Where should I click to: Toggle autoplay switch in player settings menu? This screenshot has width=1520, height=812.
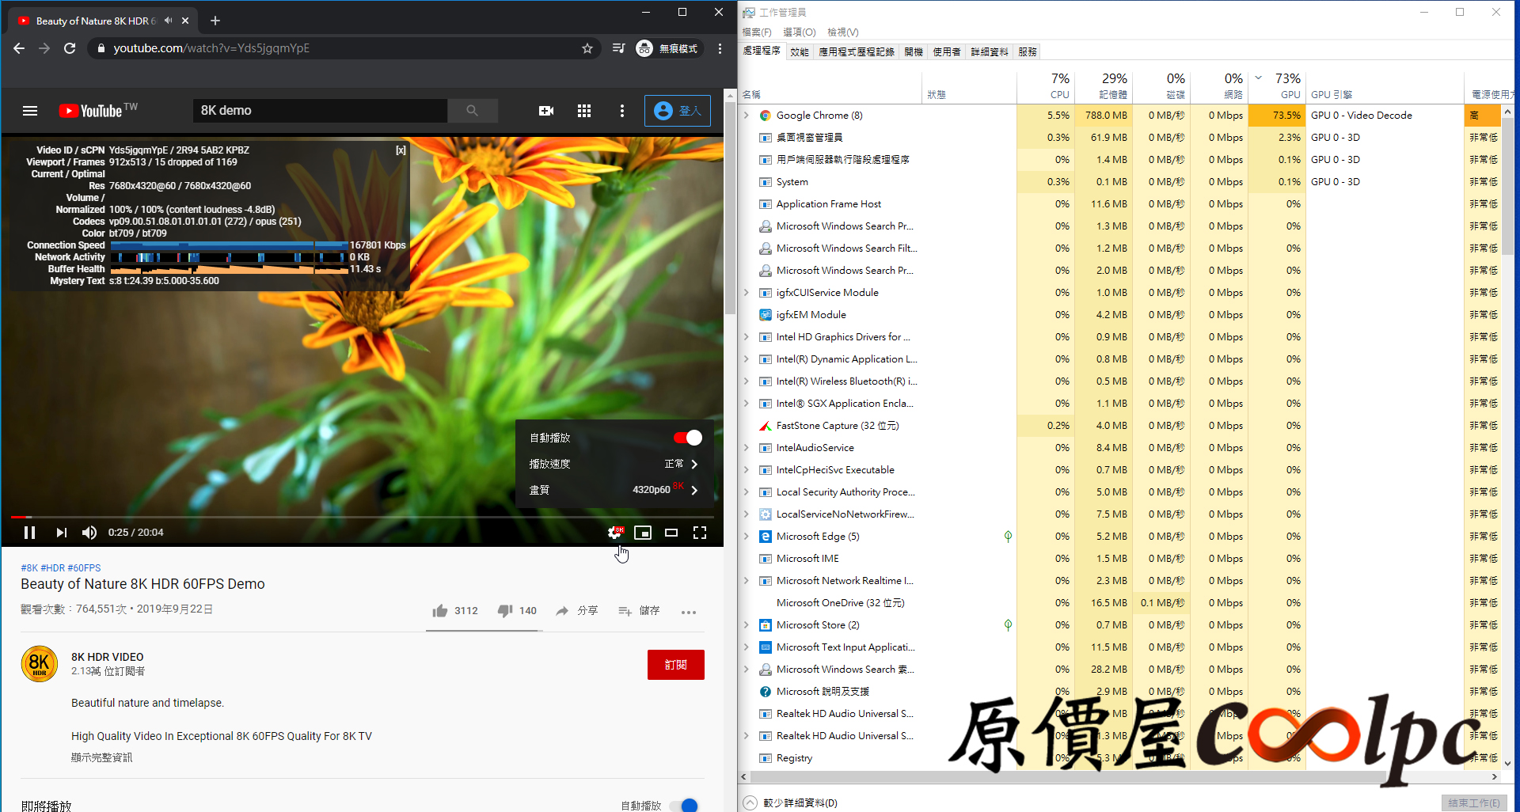(x=688, y=438)
